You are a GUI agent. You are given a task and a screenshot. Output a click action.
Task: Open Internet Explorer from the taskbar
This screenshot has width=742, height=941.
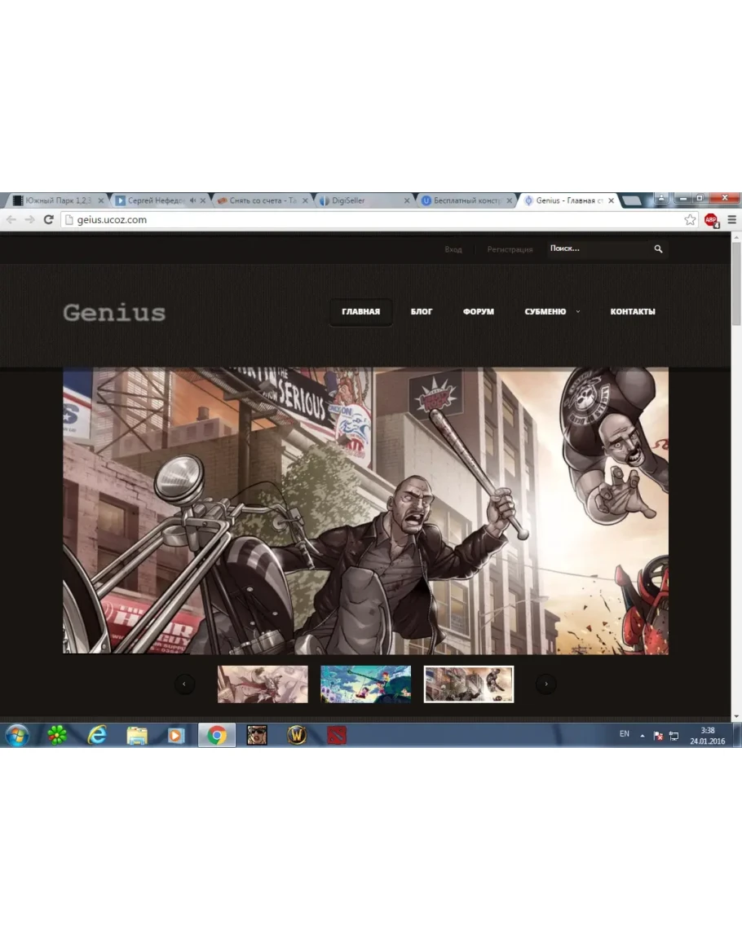click(x=97, y=735)
